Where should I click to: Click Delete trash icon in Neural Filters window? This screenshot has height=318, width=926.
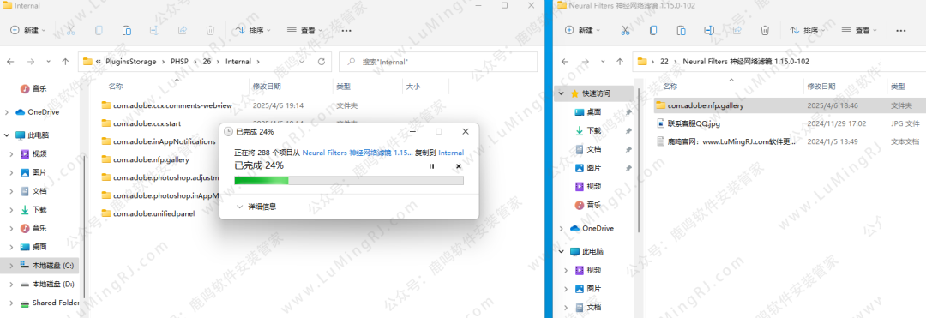[x=765, y=30]
